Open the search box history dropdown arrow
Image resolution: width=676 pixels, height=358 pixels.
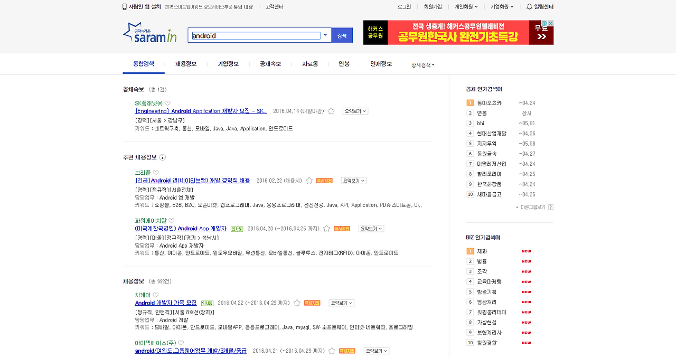pyautogui.click(x=326, y=35)
